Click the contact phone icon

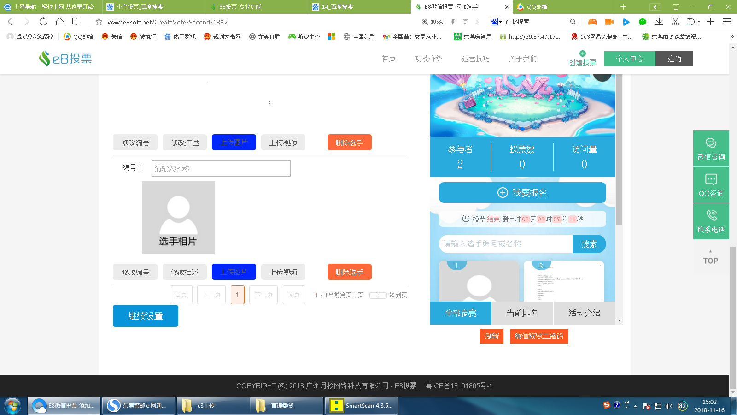711,215
